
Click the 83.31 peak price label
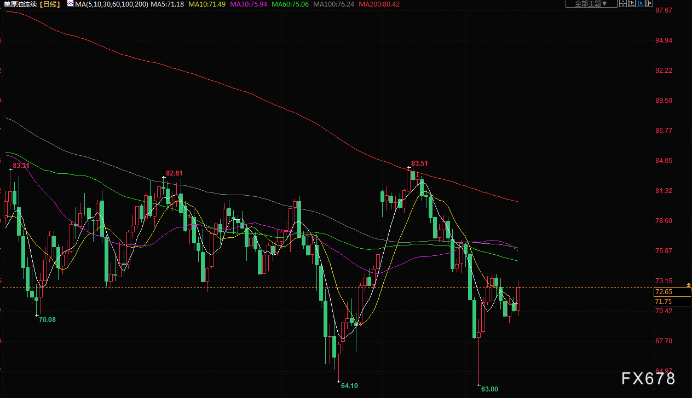pyautogui.click(x=21, y=166)
